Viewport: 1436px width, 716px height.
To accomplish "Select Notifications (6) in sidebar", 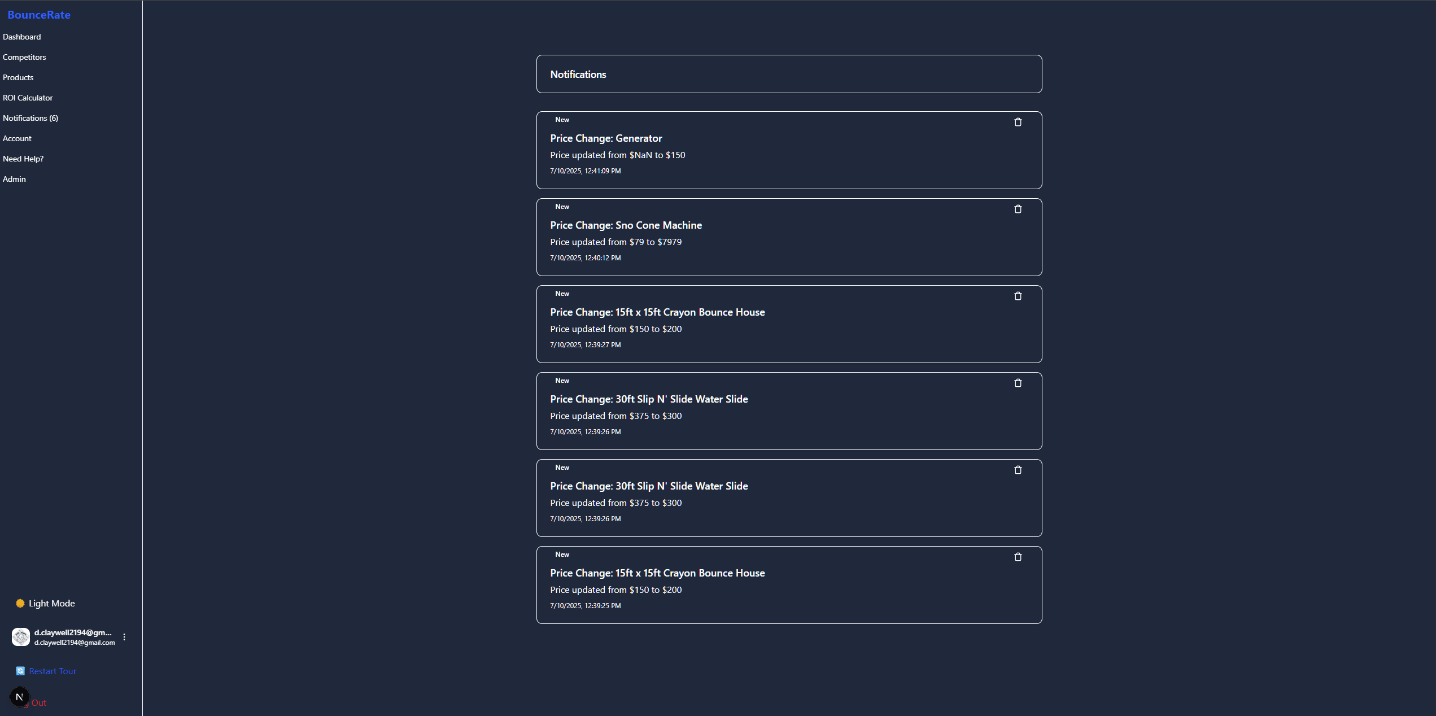I will pyautogui.click(x=30, y=118).
